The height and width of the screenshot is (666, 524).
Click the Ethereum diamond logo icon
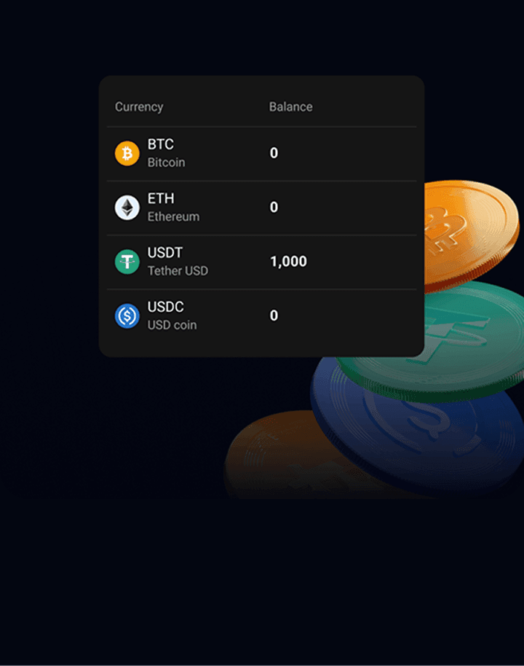[127, 208]
